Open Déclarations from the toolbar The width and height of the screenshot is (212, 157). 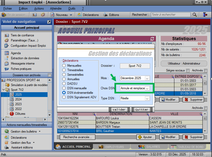89,15
